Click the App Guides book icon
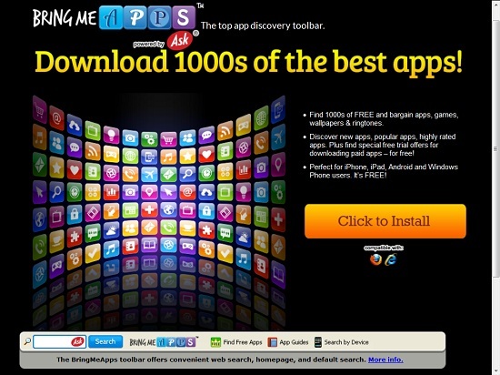500x375 pixels. tap(273, 342)
